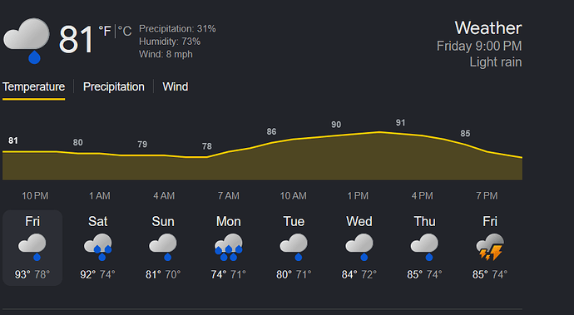Click Tuesday's rain cloud icon
The height and width of the screenshot is (315, 574).
click(294, 247)
